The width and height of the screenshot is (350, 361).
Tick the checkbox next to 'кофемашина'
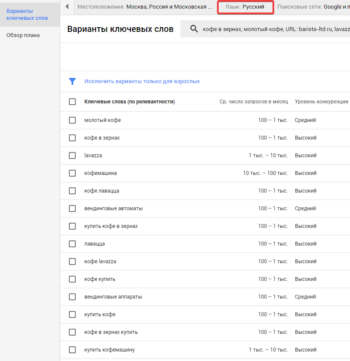[x=72, y=173]
